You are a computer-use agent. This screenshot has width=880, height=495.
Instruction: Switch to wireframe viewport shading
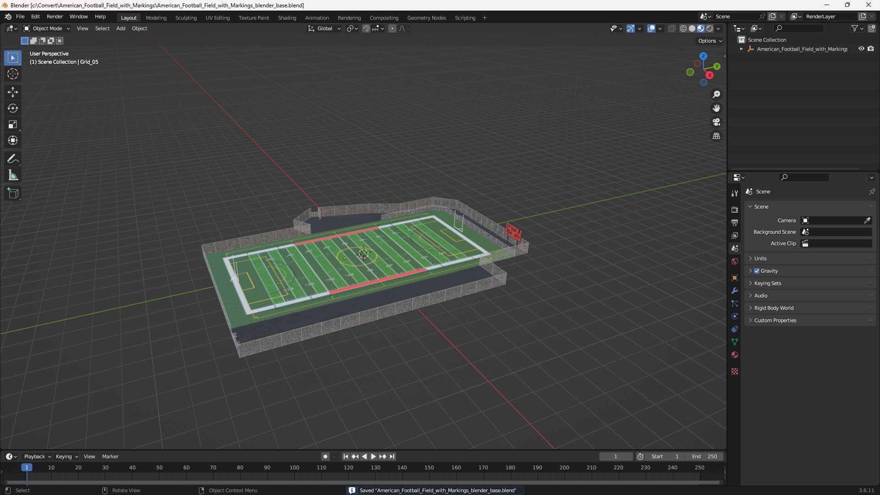coord(683,28)
